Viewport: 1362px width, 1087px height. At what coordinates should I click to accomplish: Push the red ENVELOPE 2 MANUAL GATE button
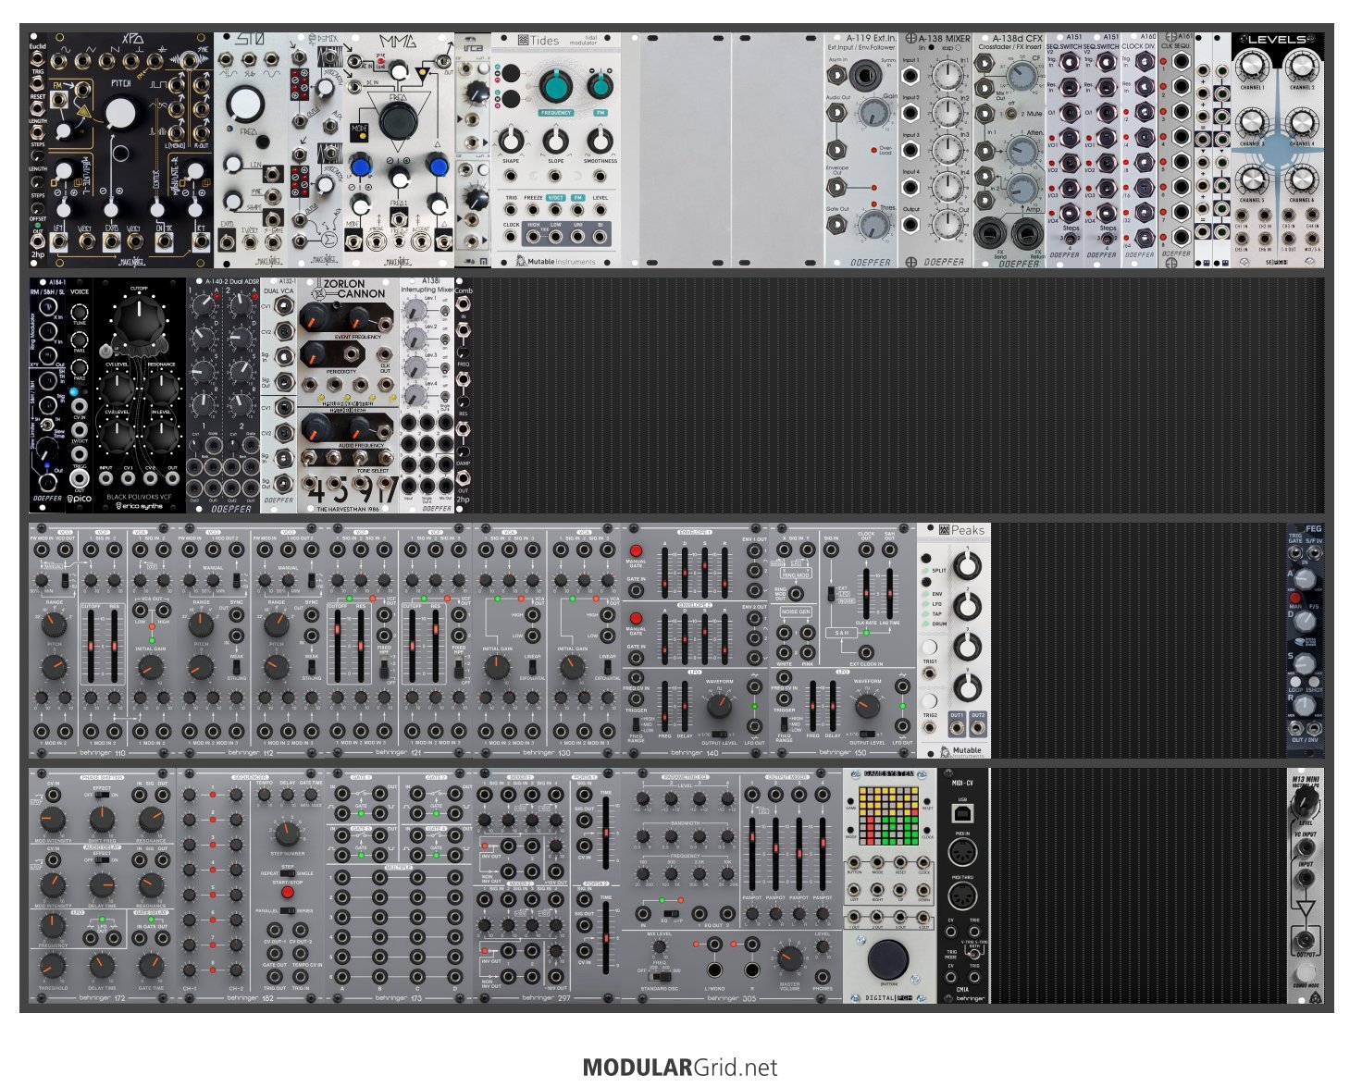(x=636, y=619)
